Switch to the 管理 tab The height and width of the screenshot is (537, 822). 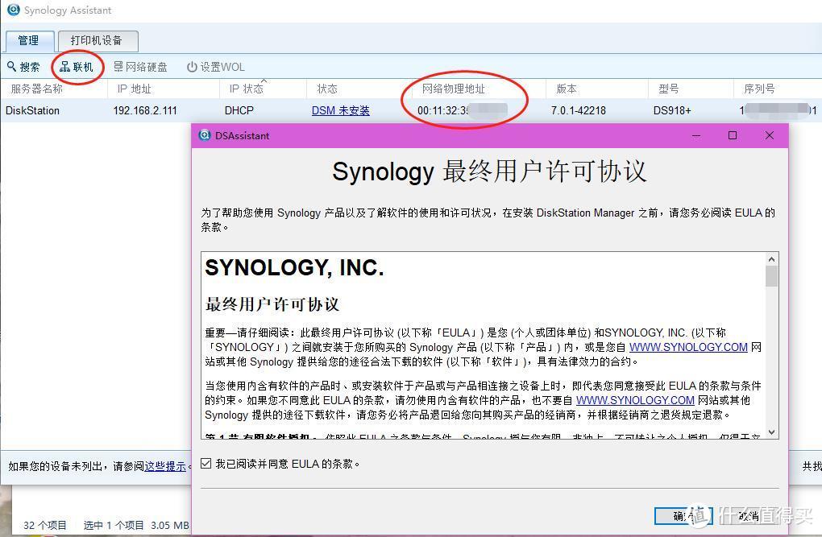pyautogui.click(x=29, y=41)
